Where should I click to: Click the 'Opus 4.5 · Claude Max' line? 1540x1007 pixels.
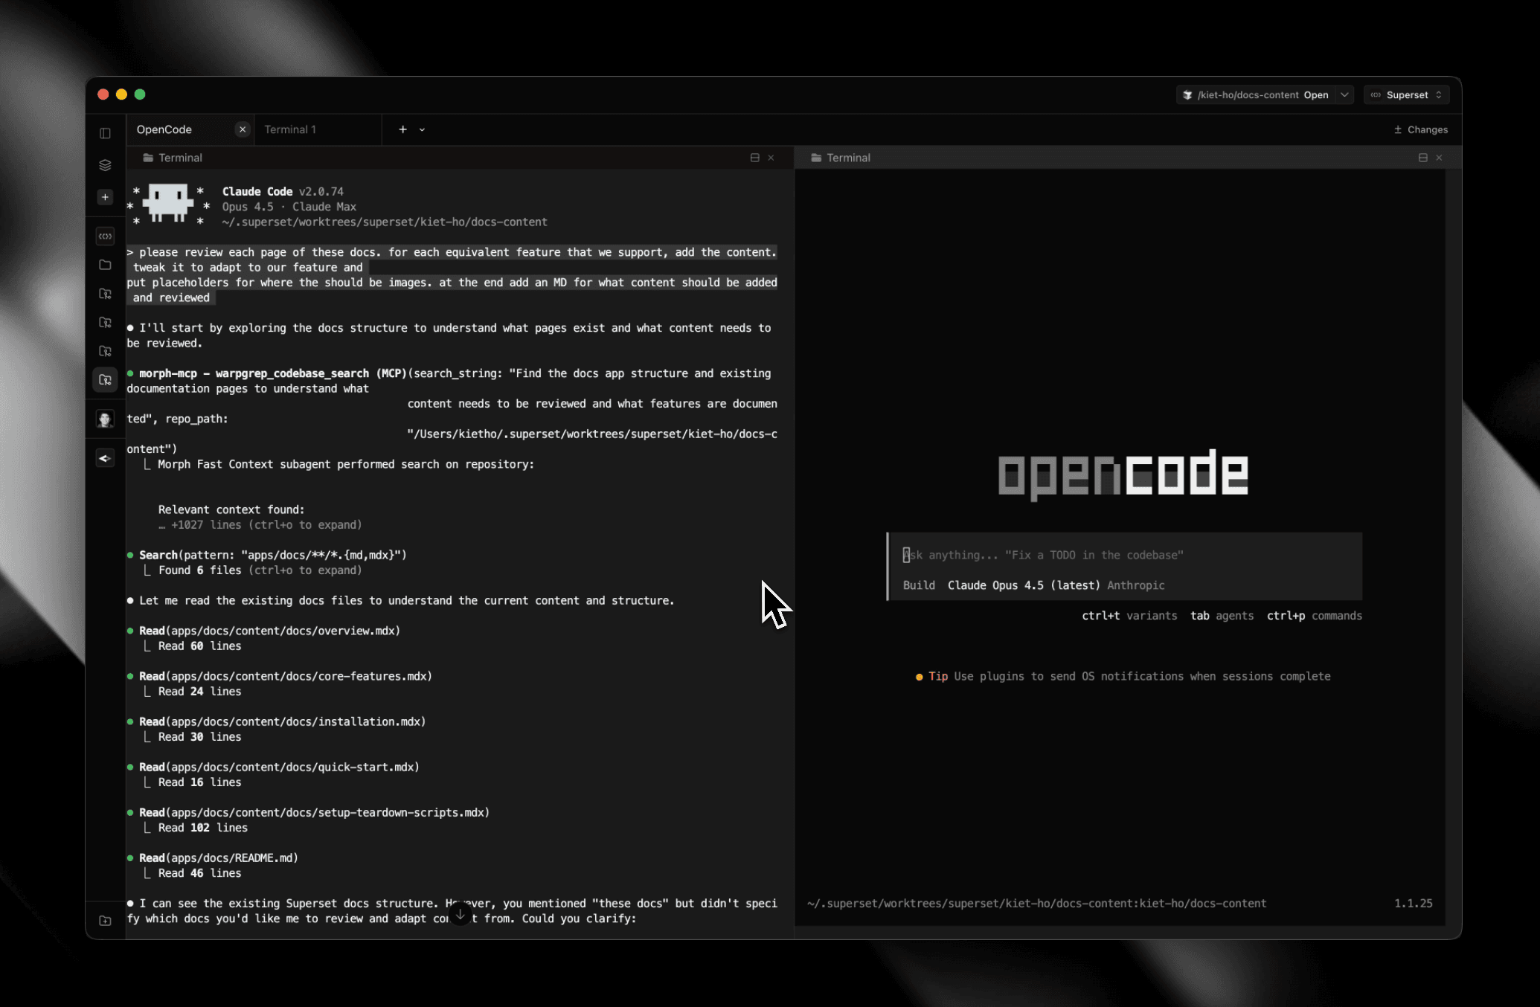(289, 207)
